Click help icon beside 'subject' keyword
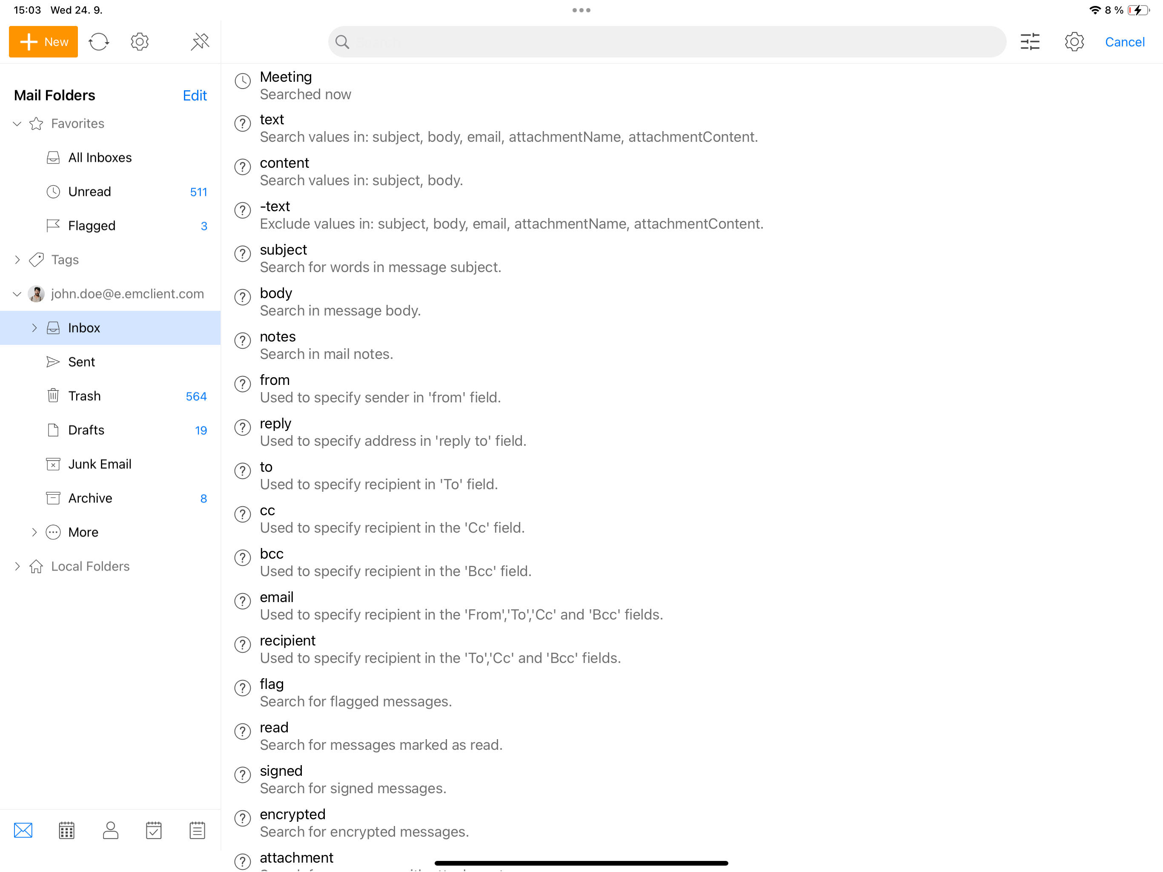The height and width of the screenshot is (872, 1163). tap(242, 254)
